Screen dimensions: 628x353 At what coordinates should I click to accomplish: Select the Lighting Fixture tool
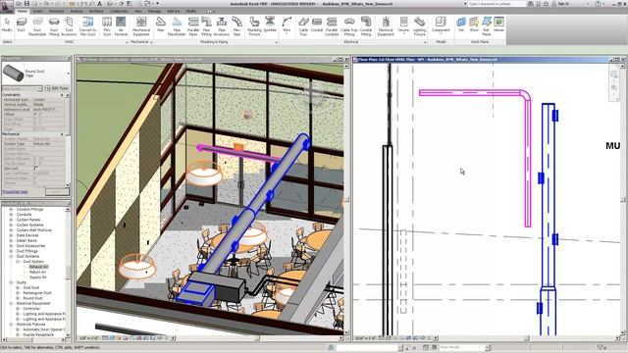419,26
